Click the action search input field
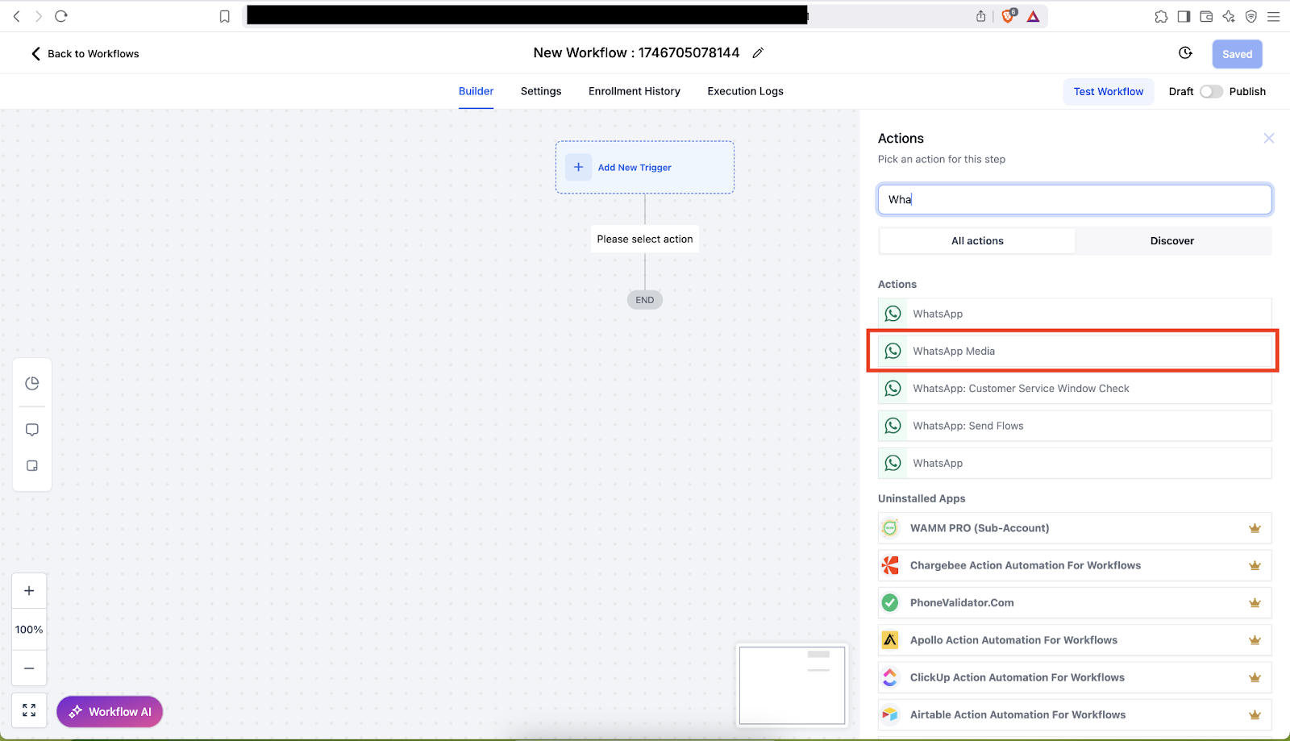The width and height of the screenshot is (1290, 741). [x=1075, y=200]
